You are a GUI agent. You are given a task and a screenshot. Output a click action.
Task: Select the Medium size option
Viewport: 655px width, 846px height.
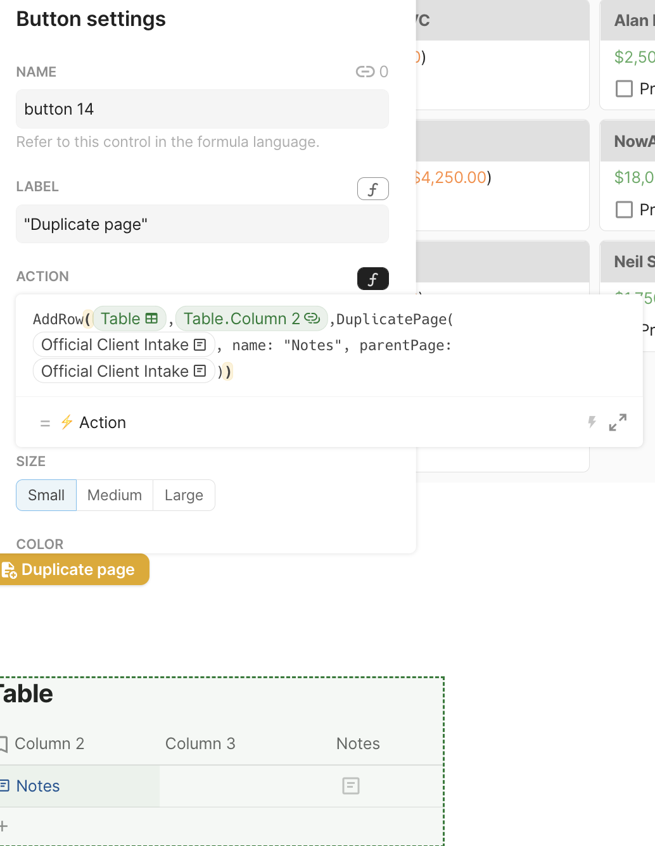(115, 495)
